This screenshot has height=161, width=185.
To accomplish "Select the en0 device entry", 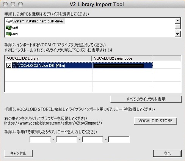I will (15, 28).
